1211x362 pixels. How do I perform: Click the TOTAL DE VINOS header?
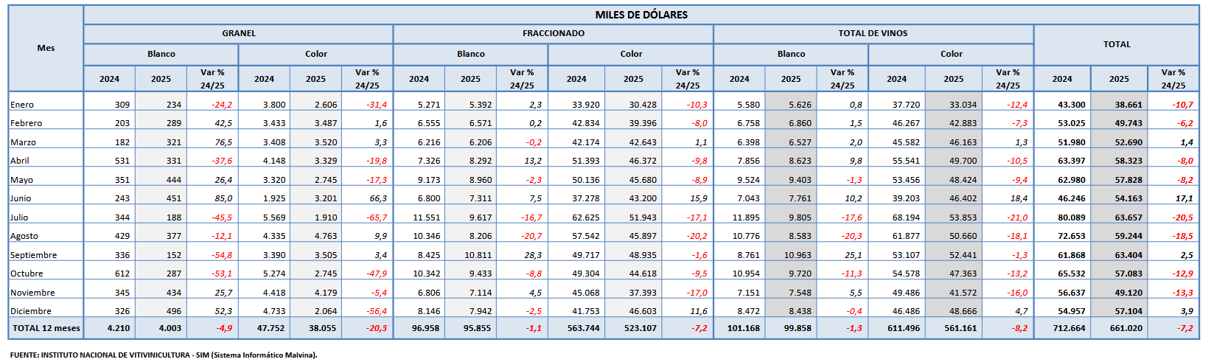point(873,33)
